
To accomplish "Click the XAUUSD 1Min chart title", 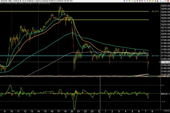I will (6, 1).
